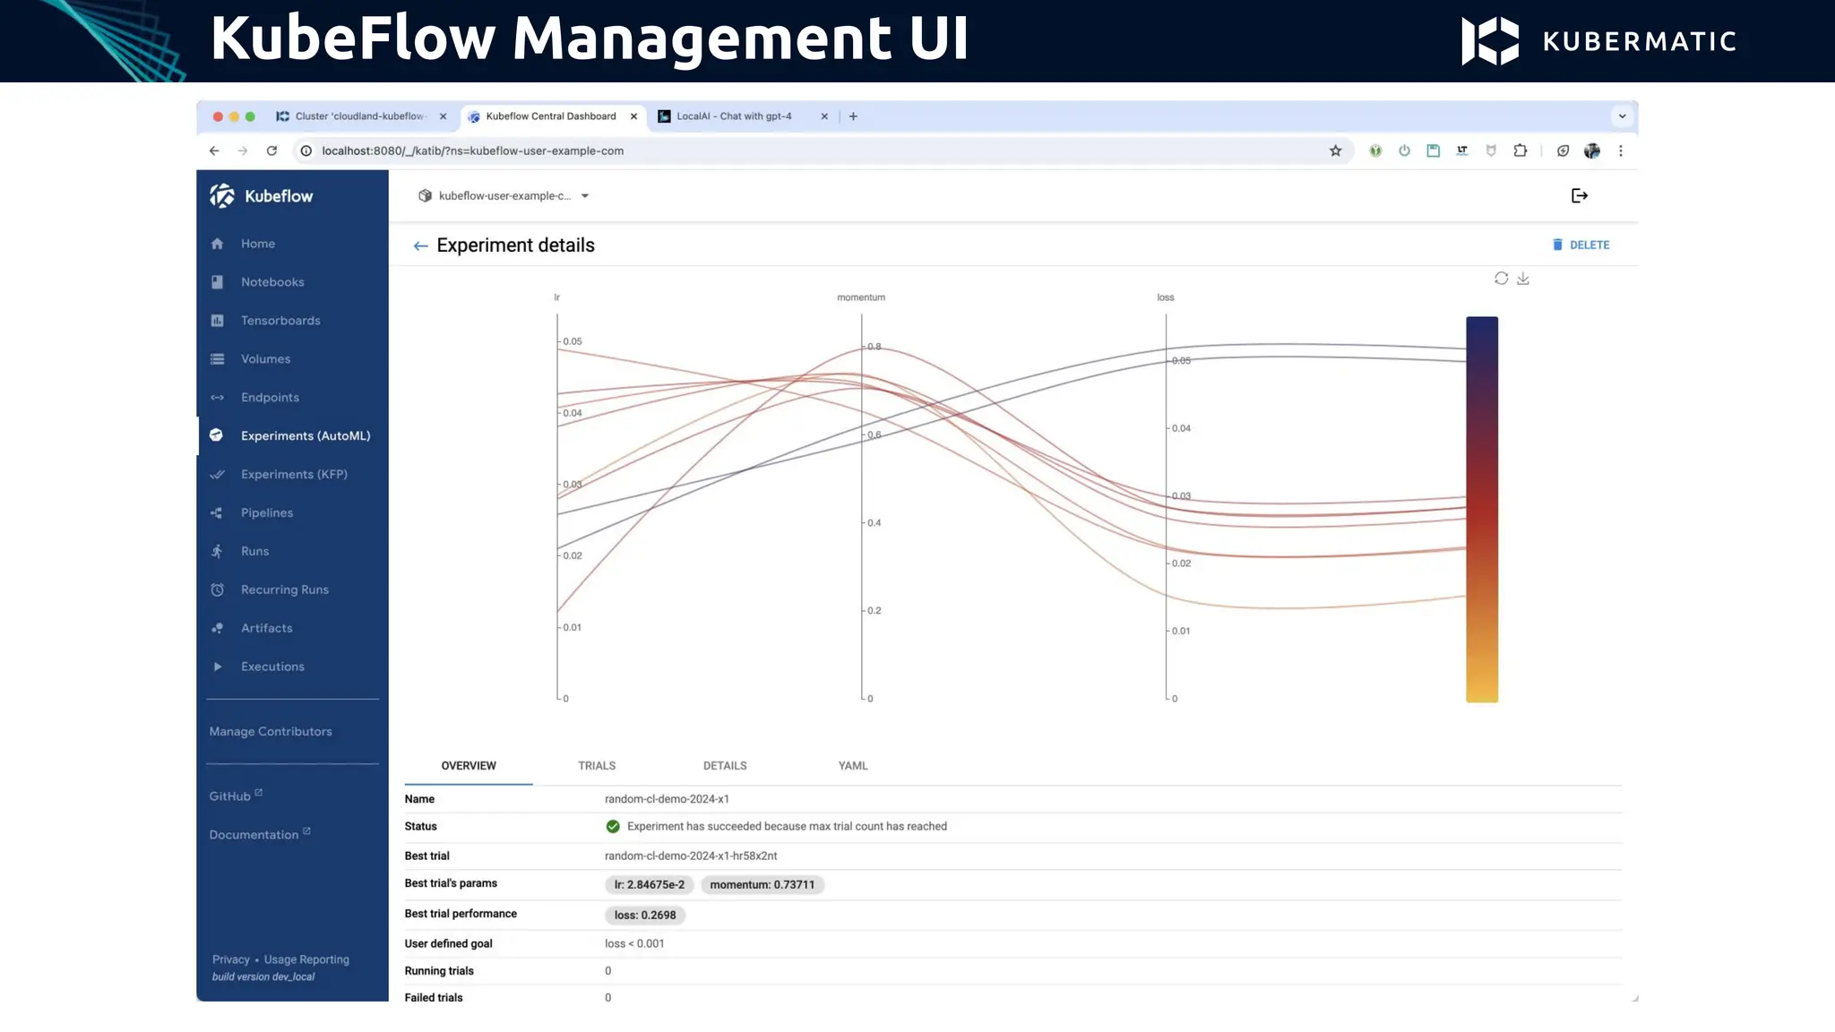Open the namespace selector dropdown
Image resolution: width=1835 pixels, height=1032 pixels.
504,196
